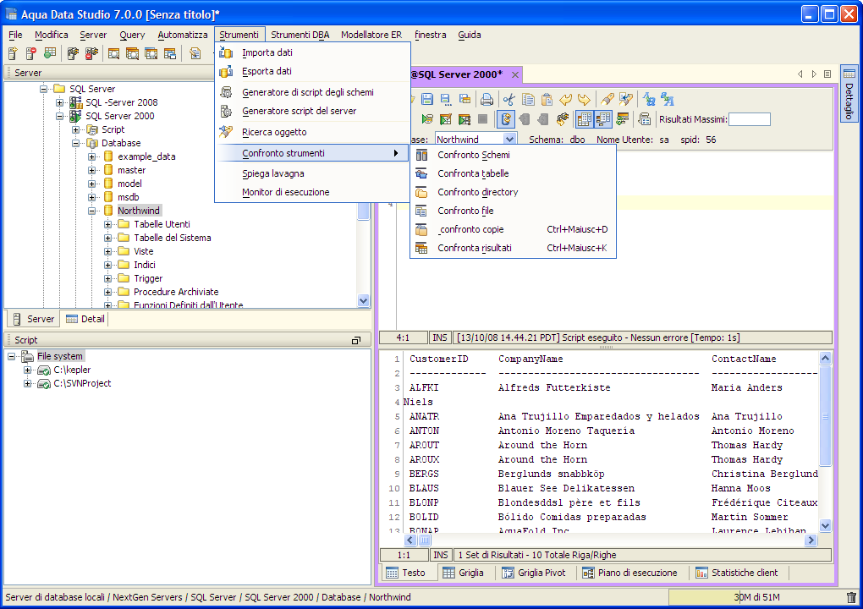863x609 pixels.
Task: Click the copy pages icon
Action: point(528,100)
